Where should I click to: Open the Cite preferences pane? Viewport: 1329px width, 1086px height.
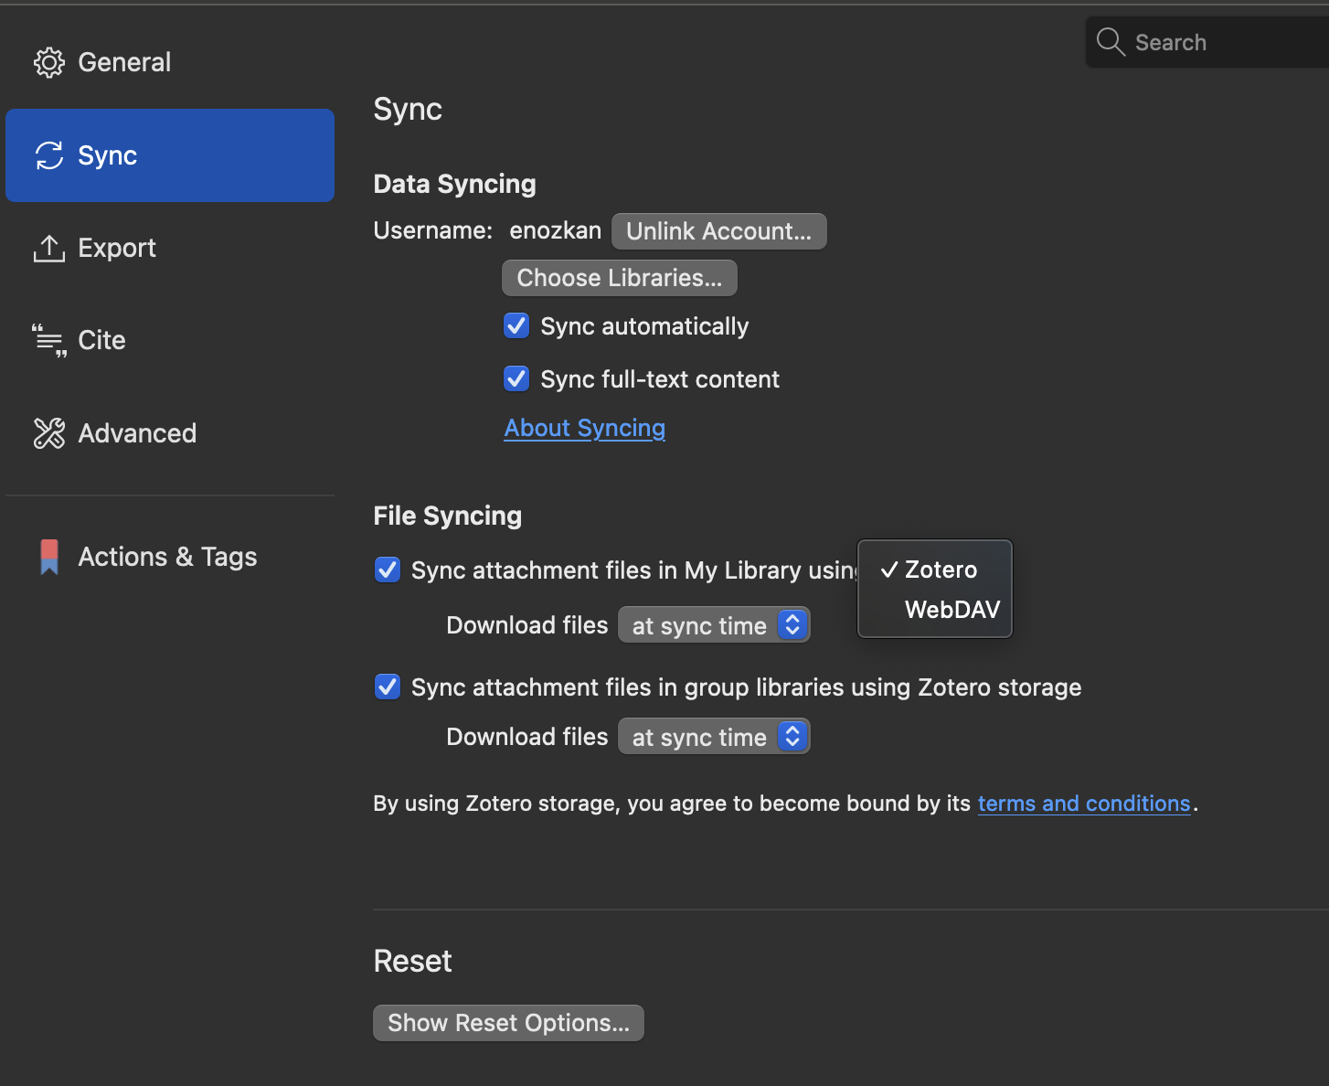click(x=170, y=340)
